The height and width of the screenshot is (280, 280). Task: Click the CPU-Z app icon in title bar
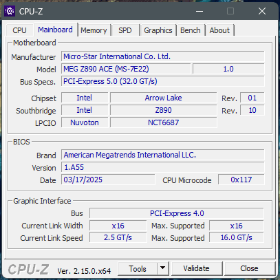pos(10,11)
